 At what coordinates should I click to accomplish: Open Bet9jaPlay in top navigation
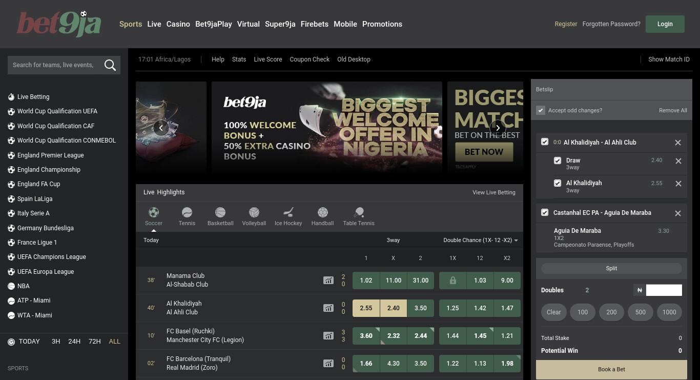coord(214,24)
